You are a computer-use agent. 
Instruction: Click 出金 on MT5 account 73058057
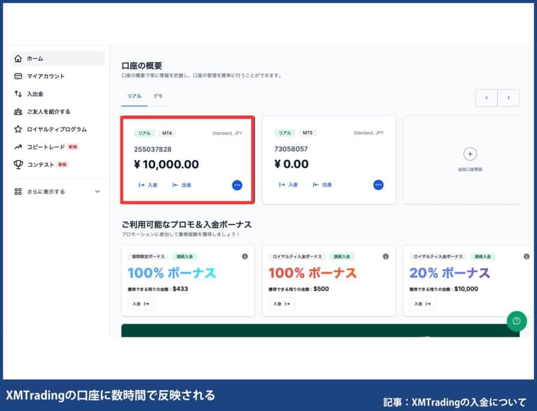tap(323, 185)
